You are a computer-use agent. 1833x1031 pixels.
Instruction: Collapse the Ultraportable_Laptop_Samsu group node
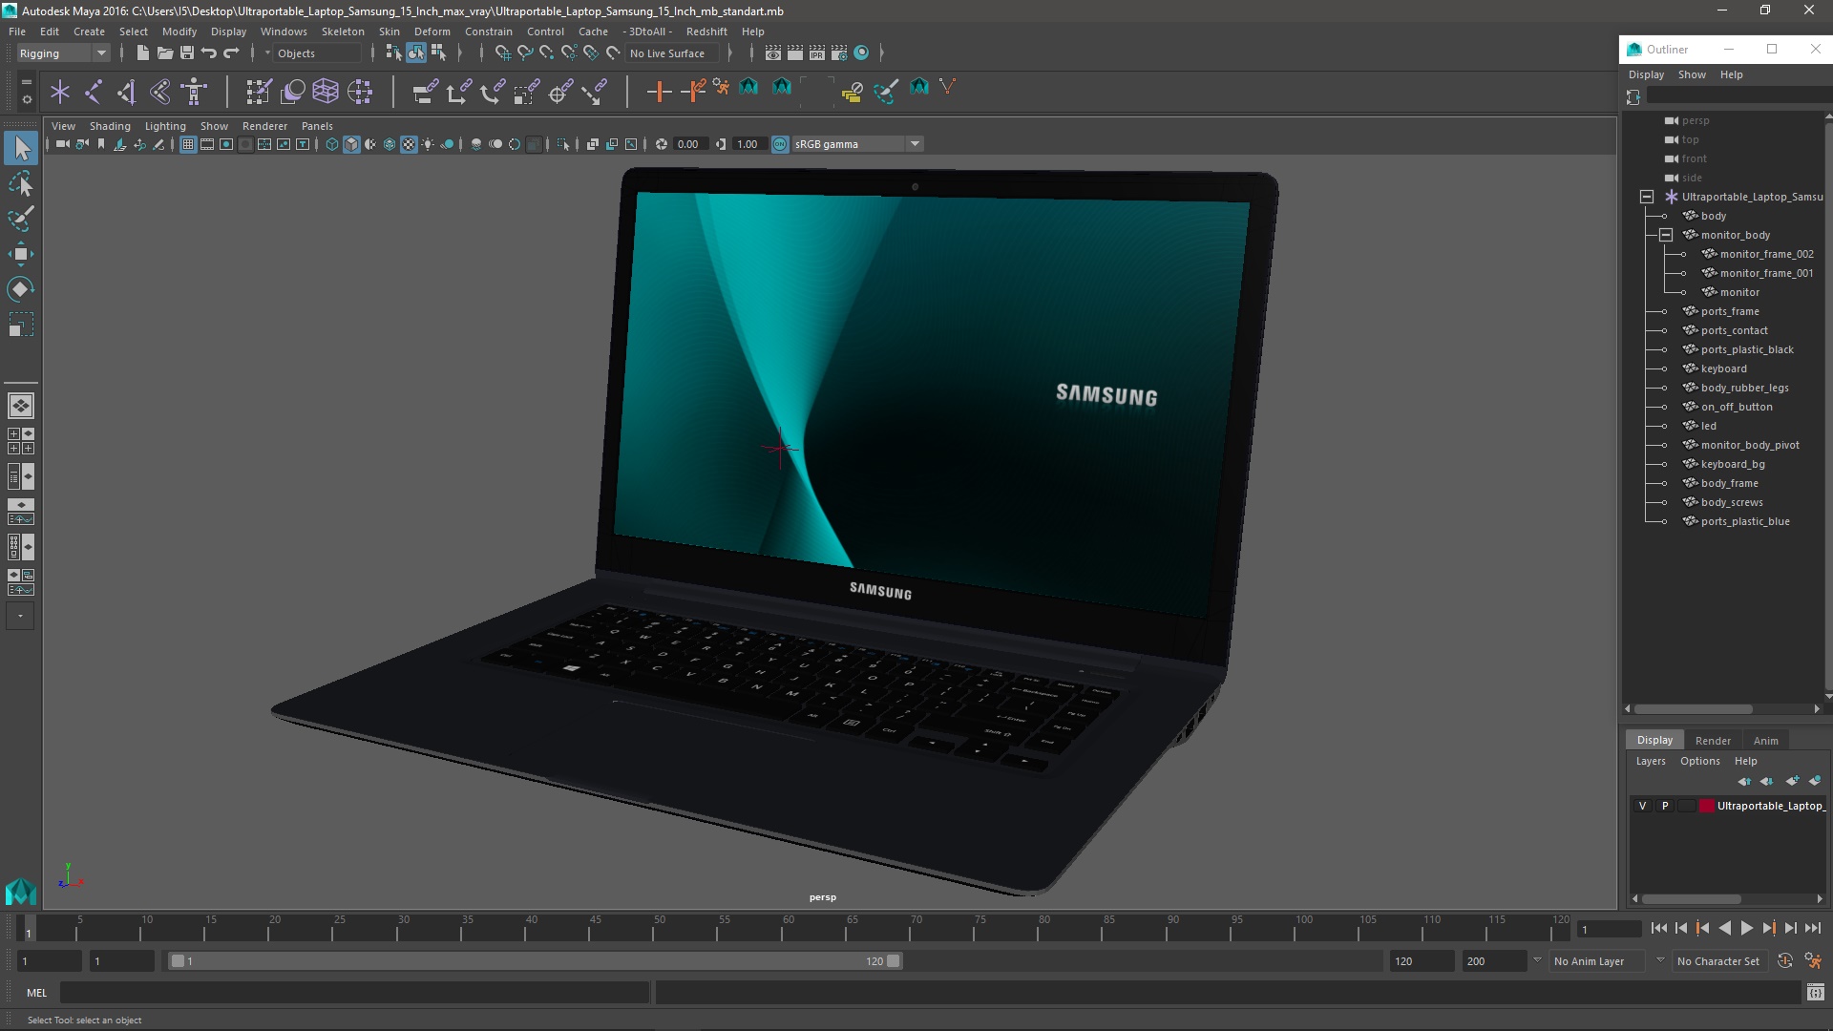coord(1647,197)
